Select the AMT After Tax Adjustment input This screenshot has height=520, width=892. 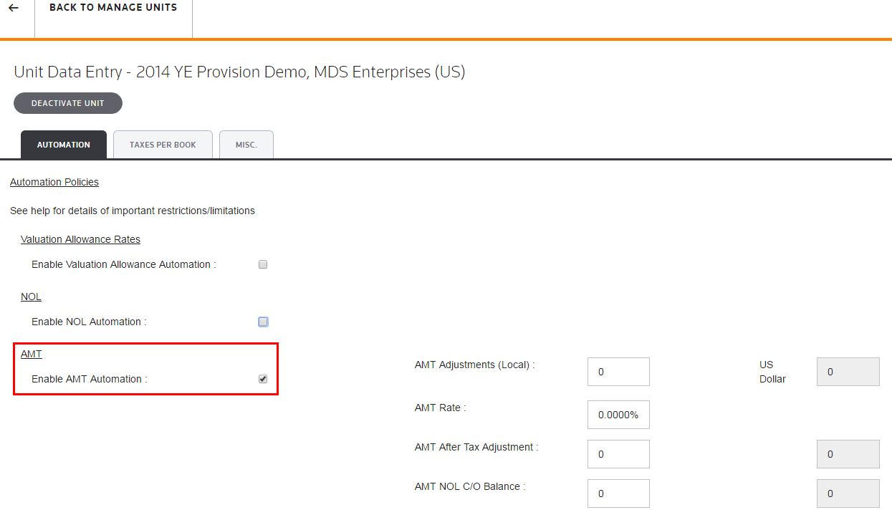tap(618, 454)
